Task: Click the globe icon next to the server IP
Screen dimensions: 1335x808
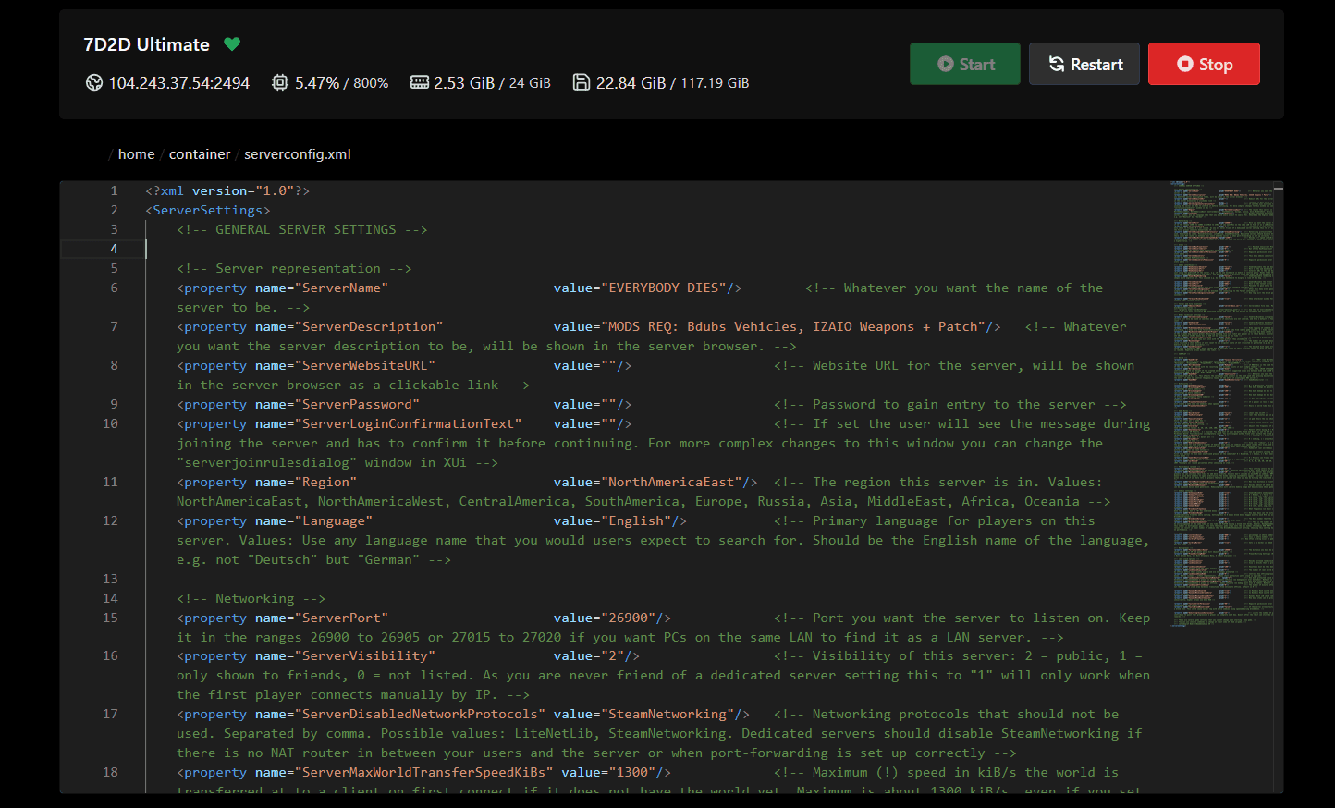Action: 93,82
